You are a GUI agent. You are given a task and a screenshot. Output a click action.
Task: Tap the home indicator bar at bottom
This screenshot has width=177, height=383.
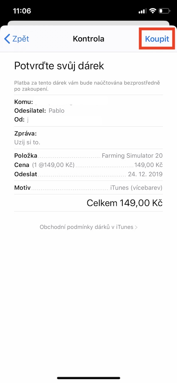click(x=88, y=378)
